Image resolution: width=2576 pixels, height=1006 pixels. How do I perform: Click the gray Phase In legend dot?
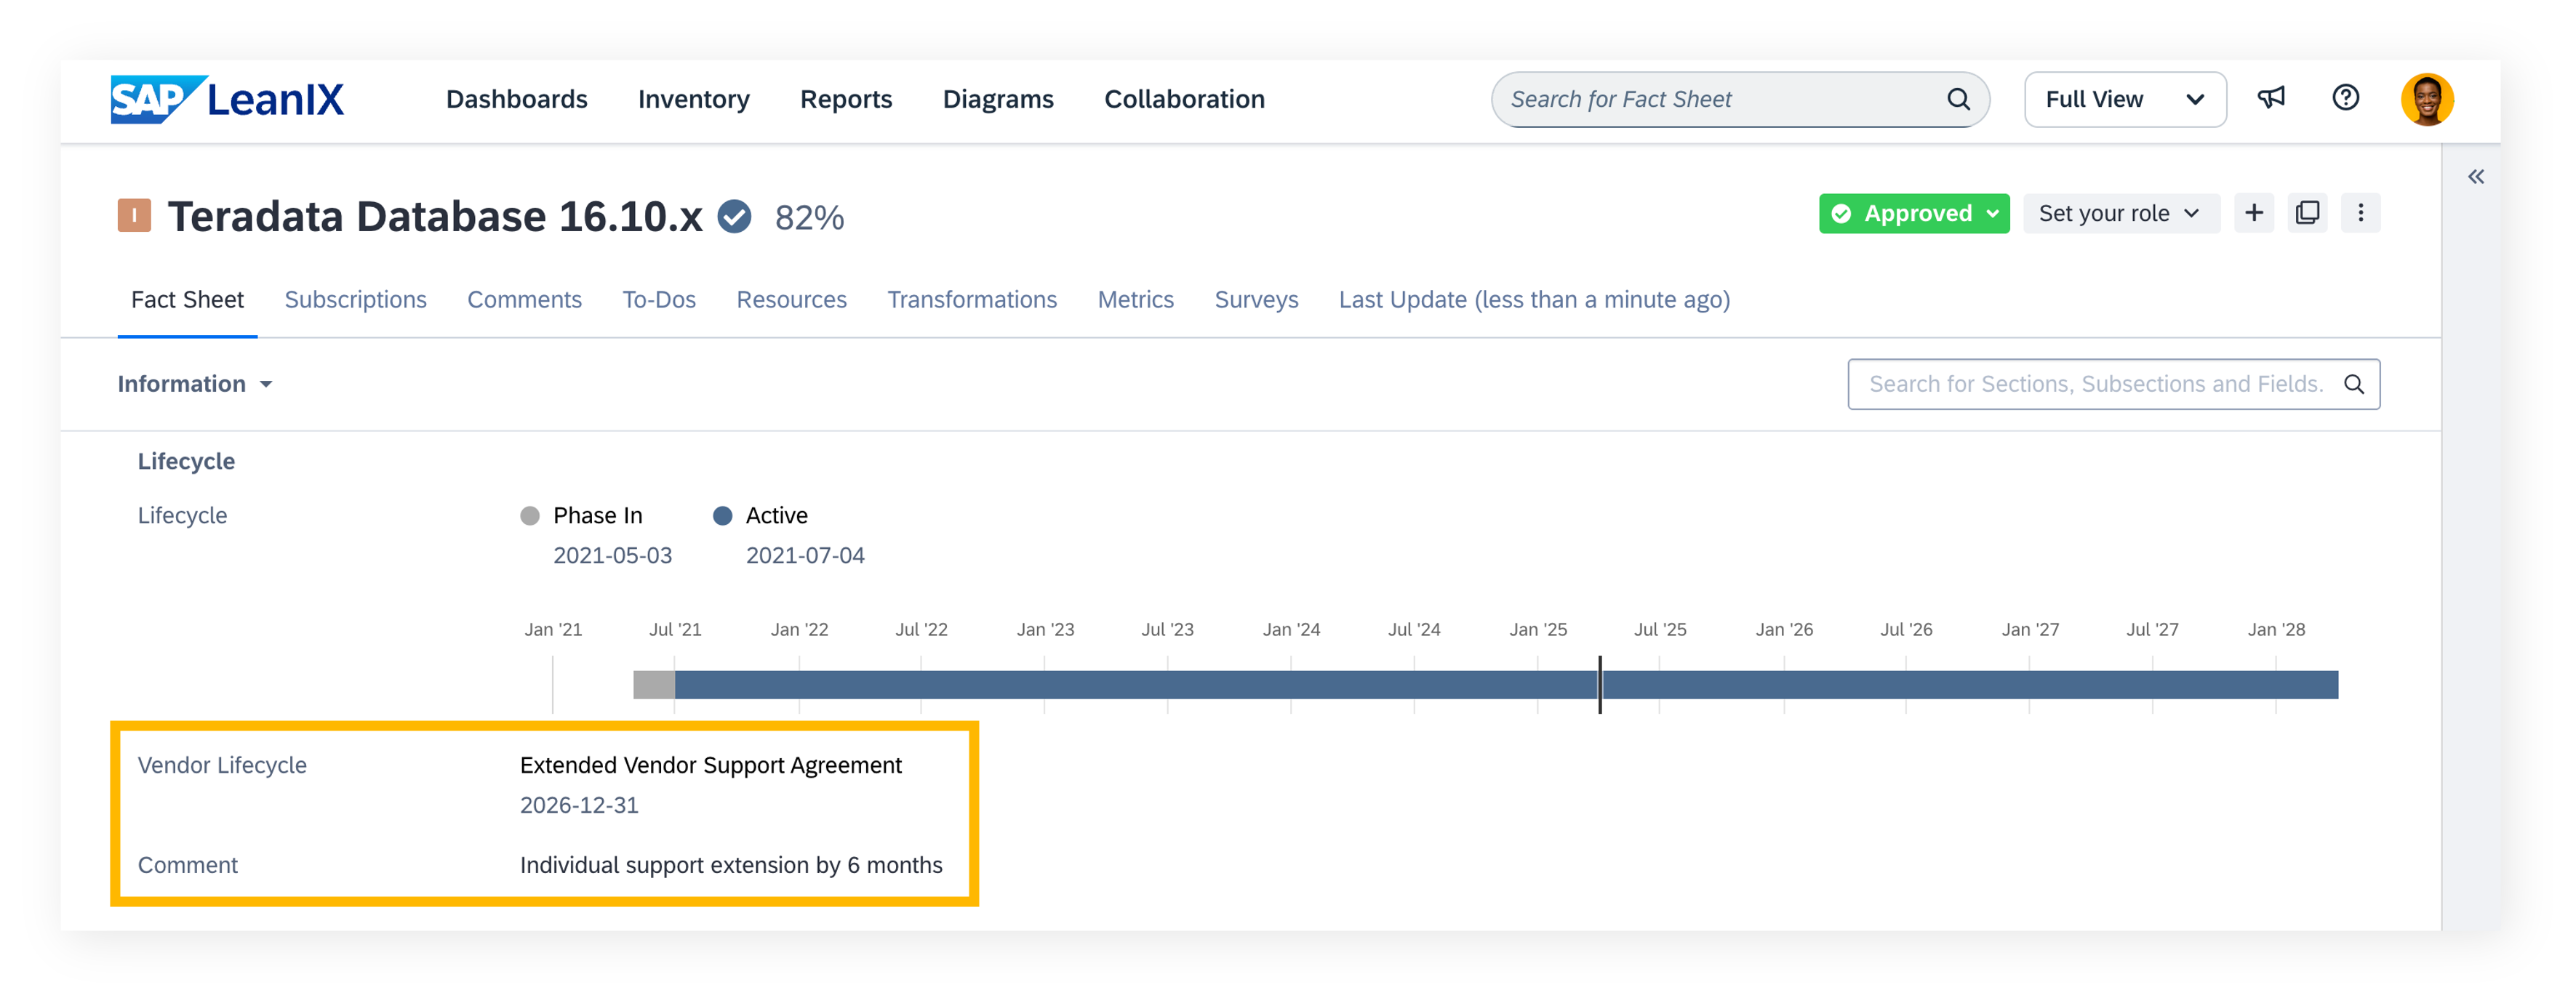pyautogui.click(x=530, y=515)
